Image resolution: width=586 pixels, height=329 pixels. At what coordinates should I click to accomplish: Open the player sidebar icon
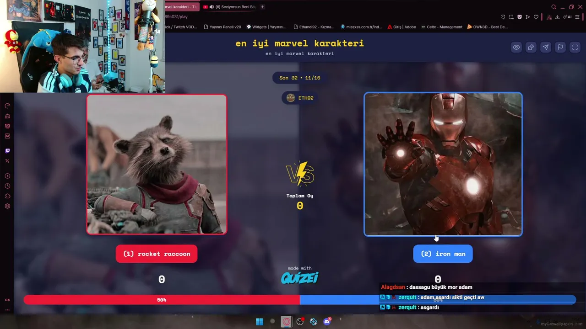click(x=7, y=176)
